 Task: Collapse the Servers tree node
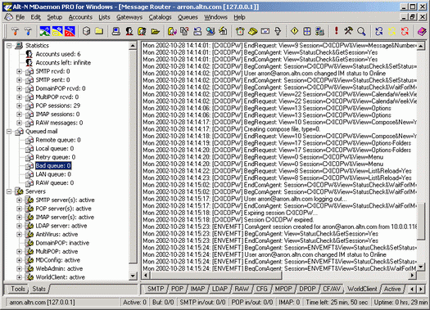pyautogui.click(x=9, y=191)
